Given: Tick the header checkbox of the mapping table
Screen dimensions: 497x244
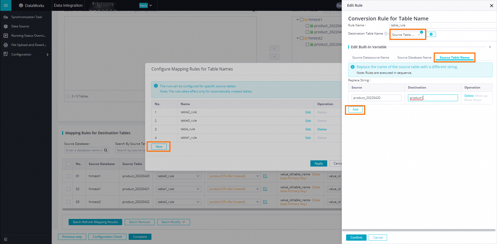Looking at the screenshot, I should (x=69, y=164).
